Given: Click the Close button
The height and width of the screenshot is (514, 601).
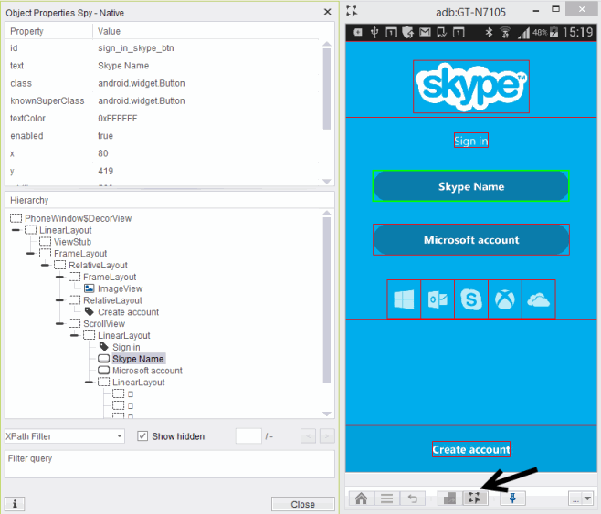Looking at the screenshot, I should 302,504.
